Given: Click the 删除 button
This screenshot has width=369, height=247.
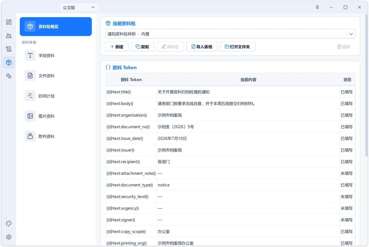Looking at the screenshot, I should coord(344,47).
